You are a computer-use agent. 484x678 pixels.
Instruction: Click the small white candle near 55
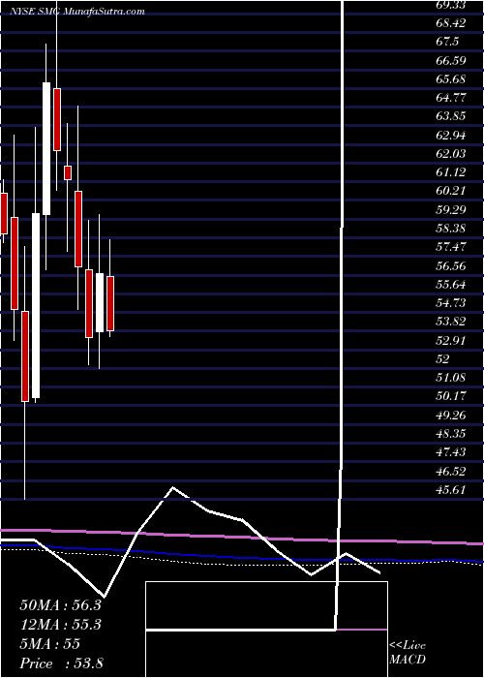click(x=100, y=302)
